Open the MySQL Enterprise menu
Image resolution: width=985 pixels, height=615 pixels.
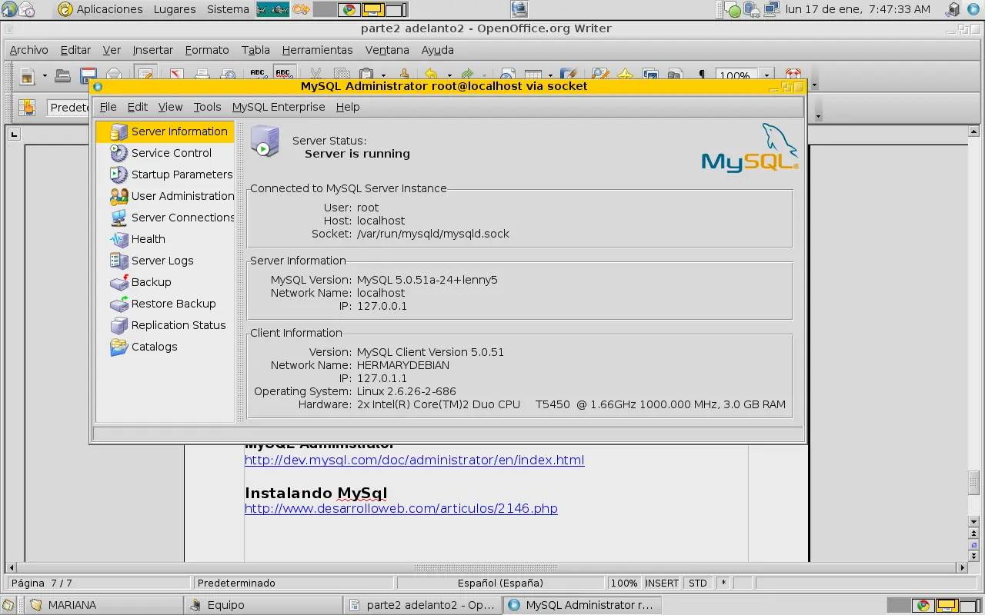(x=279, y=107)
